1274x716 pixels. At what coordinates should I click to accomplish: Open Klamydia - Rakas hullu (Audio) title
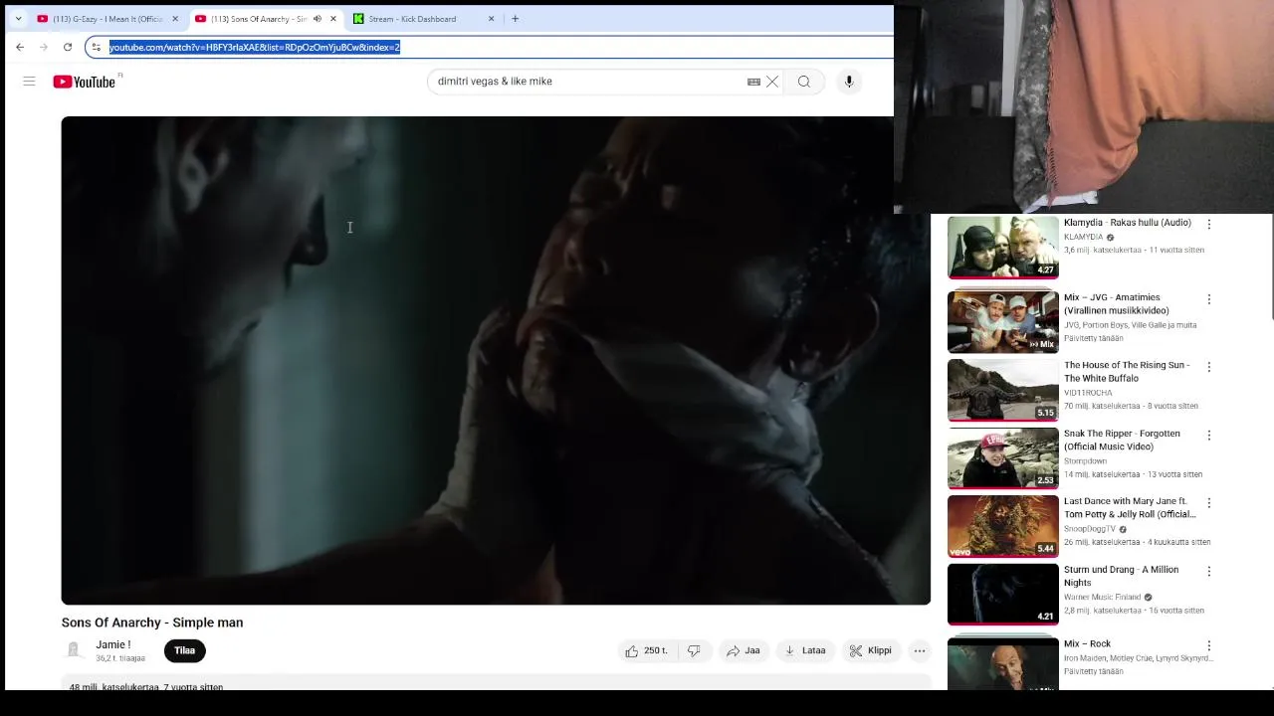[1127, 223]
